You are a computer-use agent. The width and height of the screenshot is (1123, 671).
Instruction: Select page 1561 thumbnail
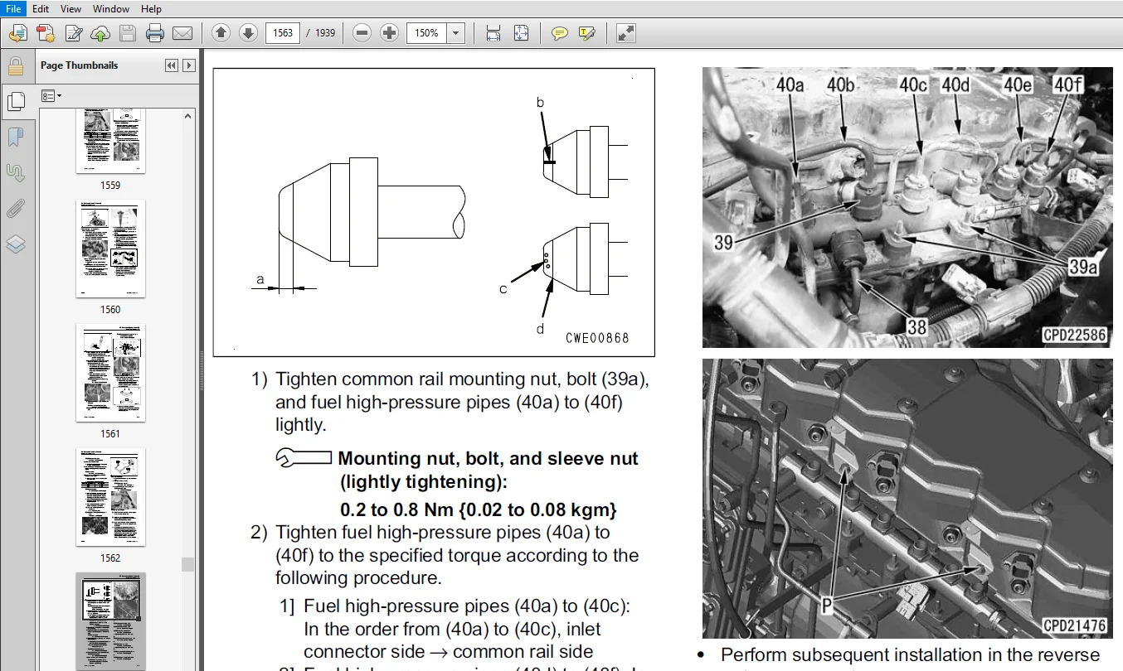click(110, 373)
